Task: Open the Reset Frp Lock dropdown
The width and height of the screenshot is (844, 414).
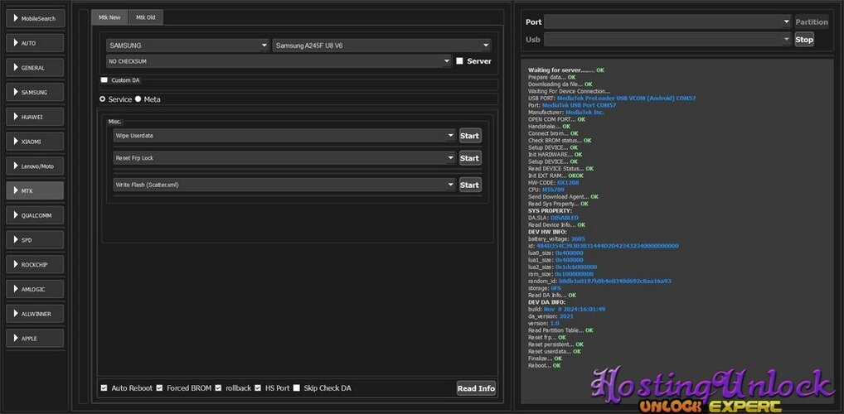Action: (284, 158)
